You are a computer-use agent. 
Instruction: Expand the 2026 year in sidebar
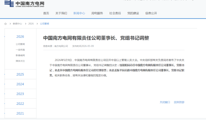click(x=20, y=37)
